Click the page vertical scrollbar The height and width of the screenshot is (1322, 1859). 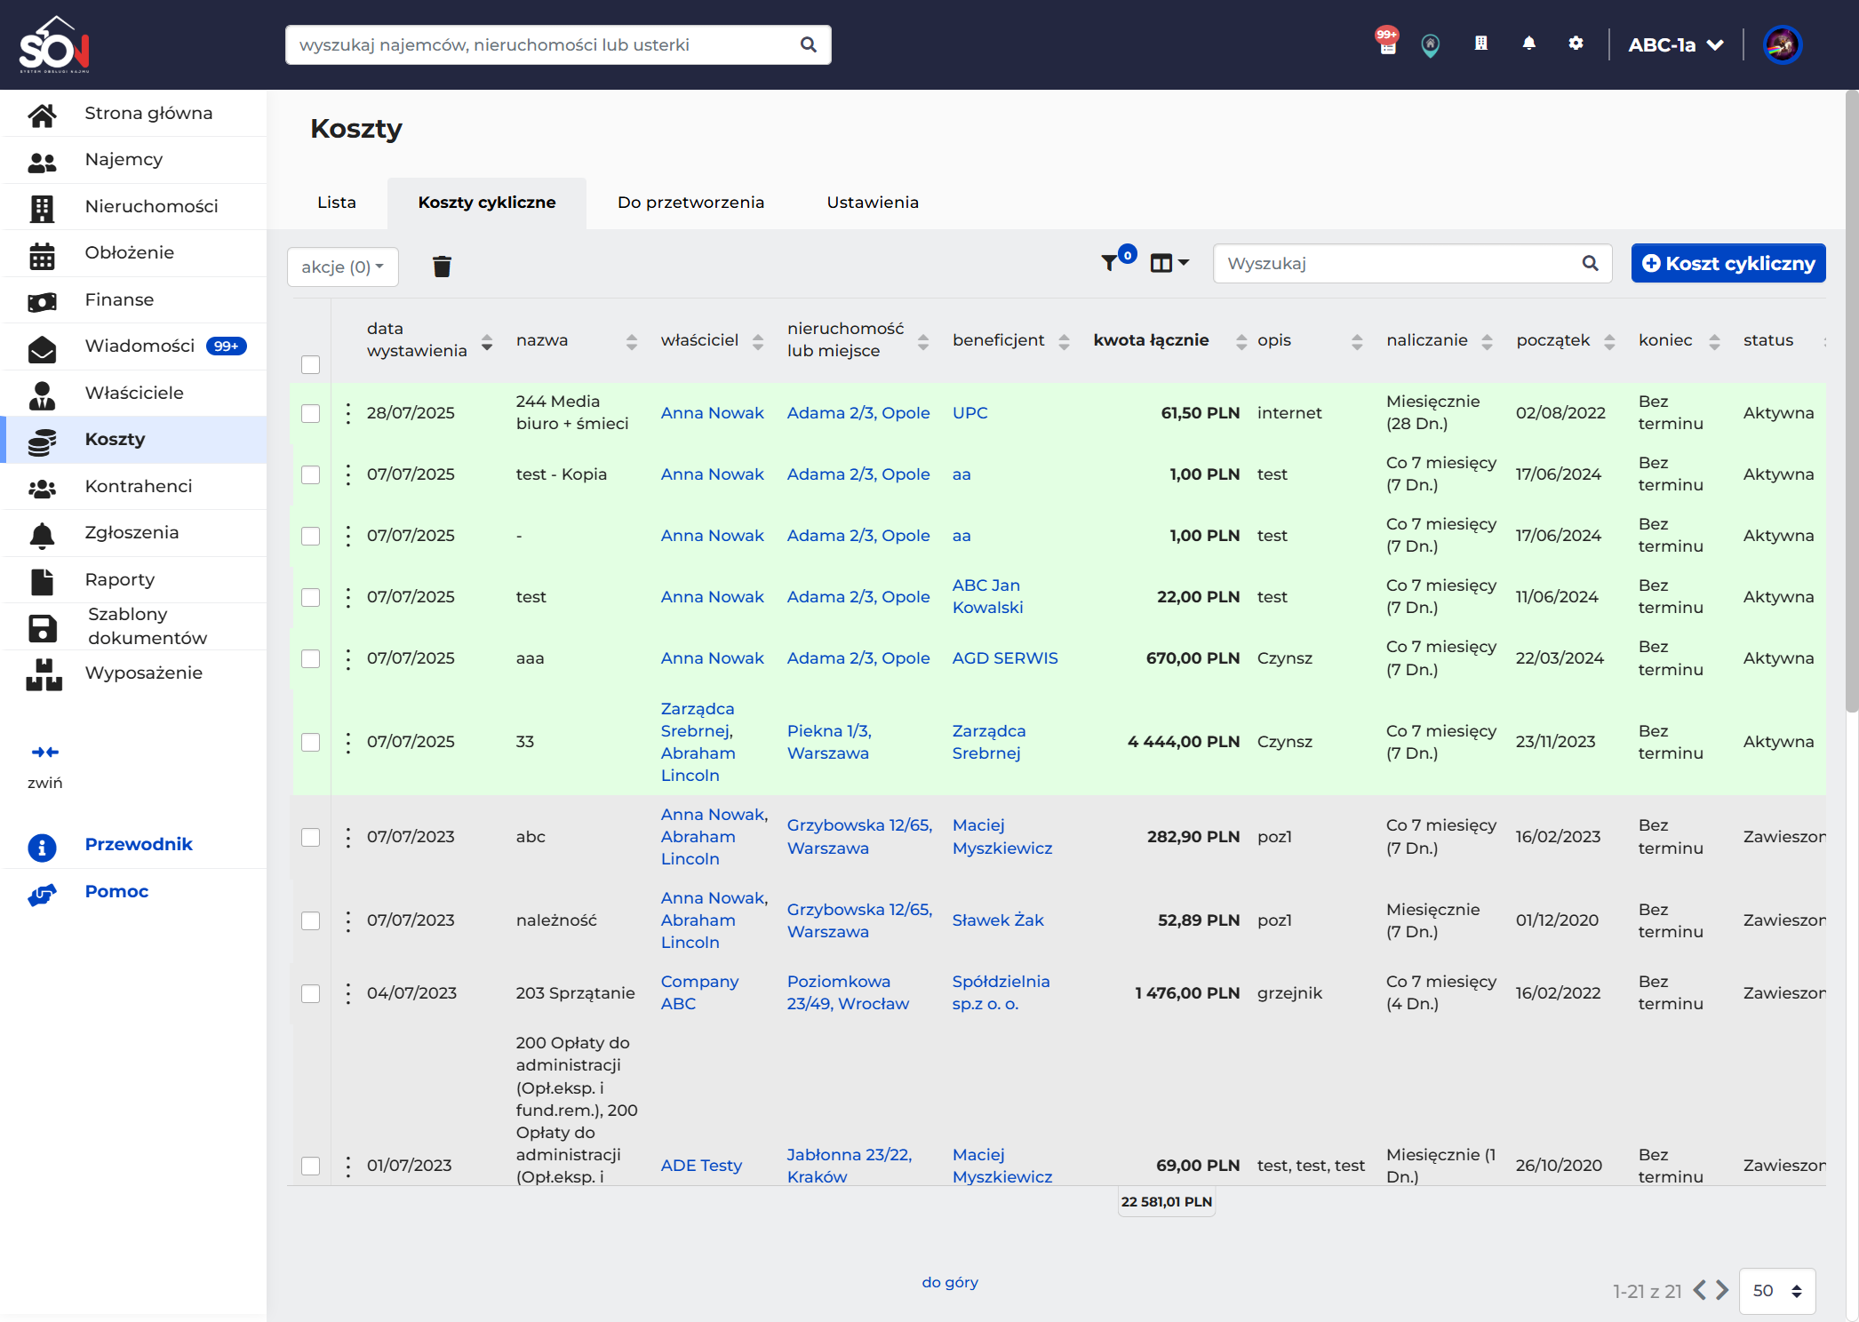click(1852, 400)
